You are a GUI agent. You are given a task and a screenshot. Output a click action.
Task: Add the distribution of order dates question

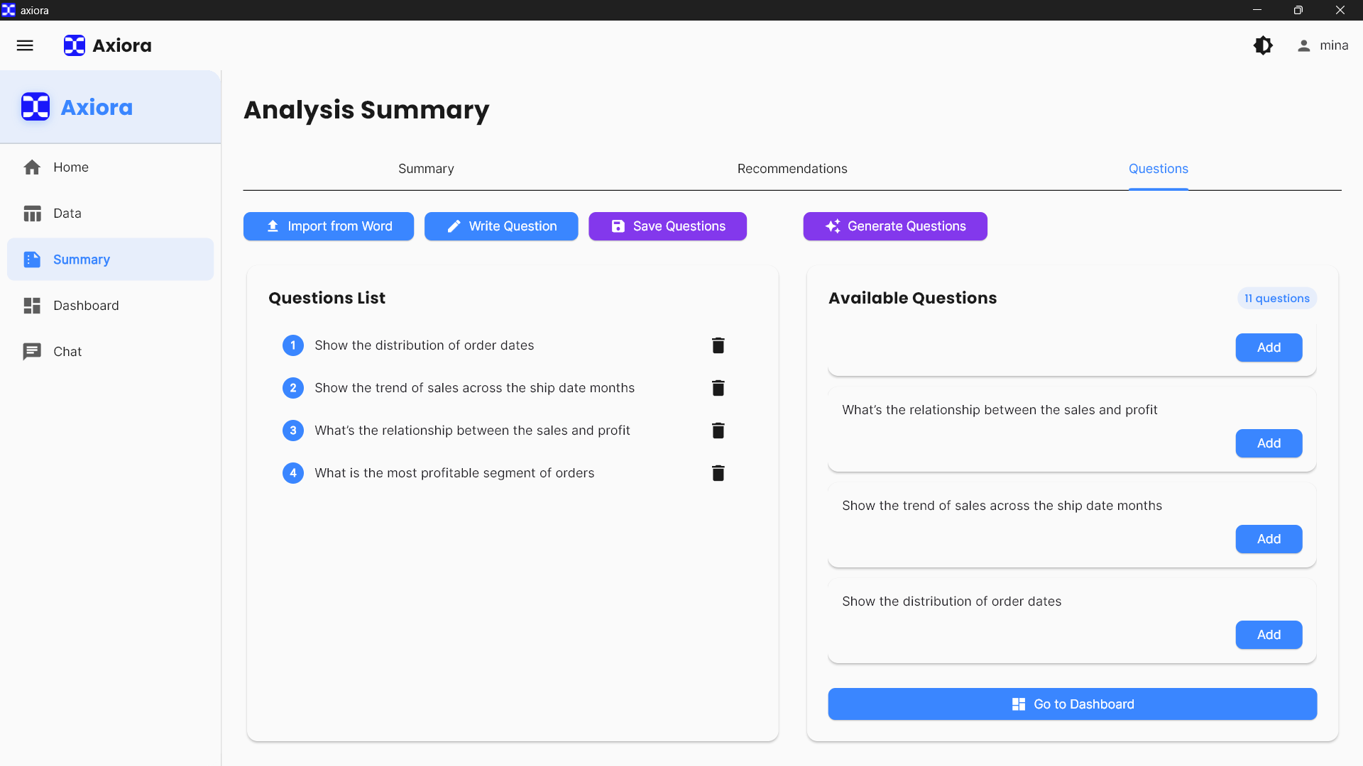(1269, 635)
